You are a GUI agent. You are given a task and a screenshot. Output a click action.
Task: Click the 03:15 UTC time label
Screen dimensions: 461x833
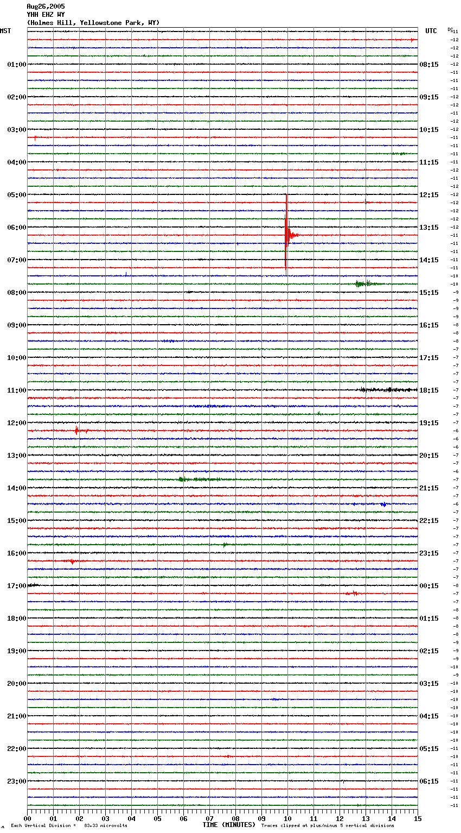429,684
